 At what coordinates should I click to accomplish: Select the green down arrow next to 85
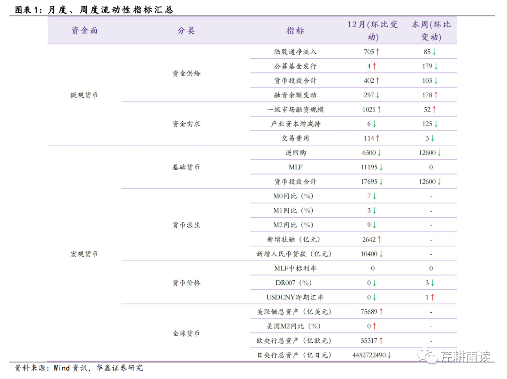434,52
